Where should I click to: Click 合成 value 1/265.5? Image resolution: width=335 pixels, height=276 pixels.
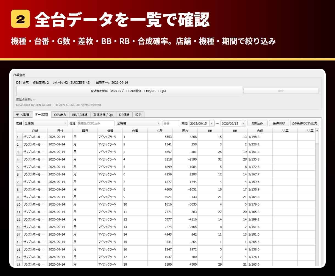click(x=254, y=242)
